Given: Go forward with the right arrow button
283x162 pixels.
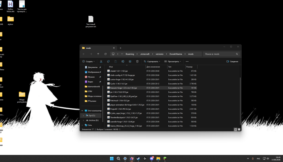Looking at the screenshot, I should coord(91,54).
